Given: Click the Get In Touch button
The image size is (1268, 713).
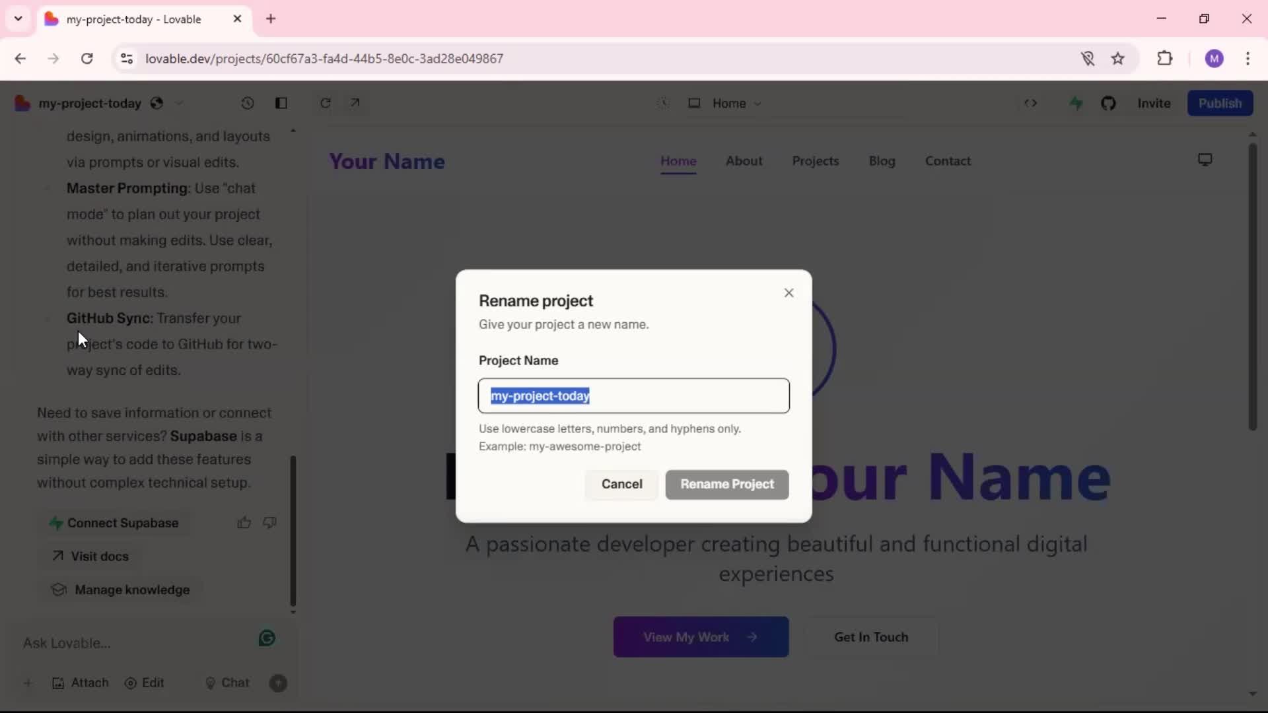Looking at the screenshot, I should (871, 637).
